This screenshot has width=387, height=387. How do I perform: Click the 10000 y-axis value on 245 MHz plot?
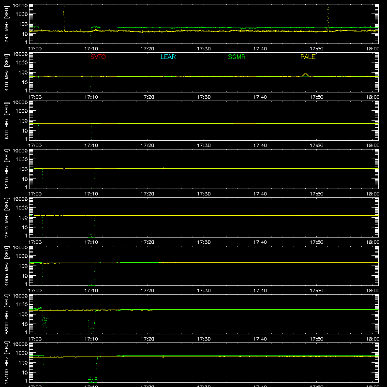20,6
